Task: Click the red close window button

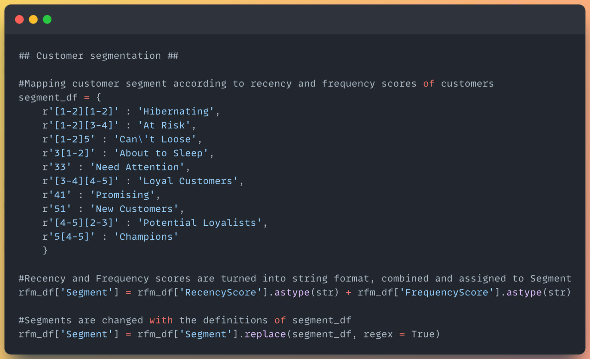Action: 20,20
